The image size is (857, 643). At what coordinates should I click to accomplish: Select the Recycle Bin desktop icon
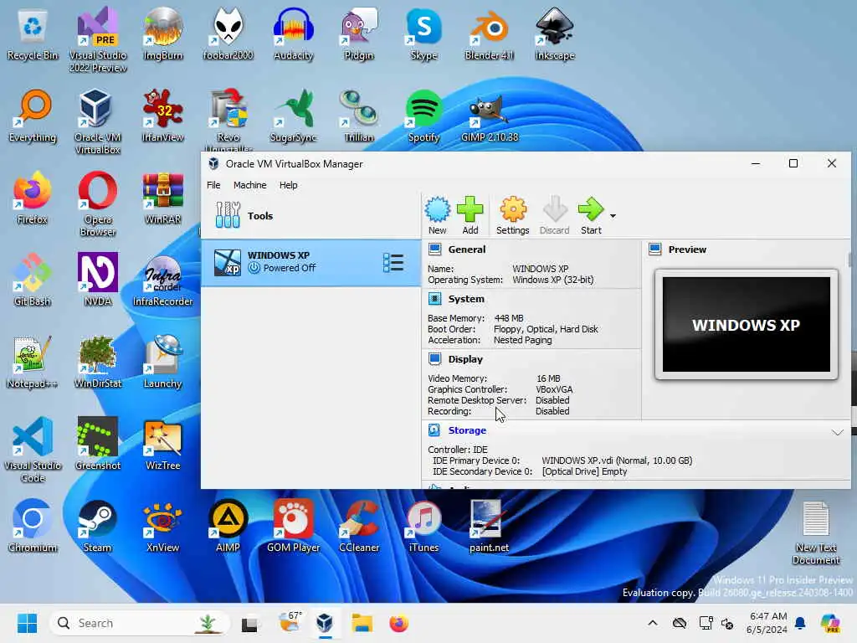pos(33,33)
